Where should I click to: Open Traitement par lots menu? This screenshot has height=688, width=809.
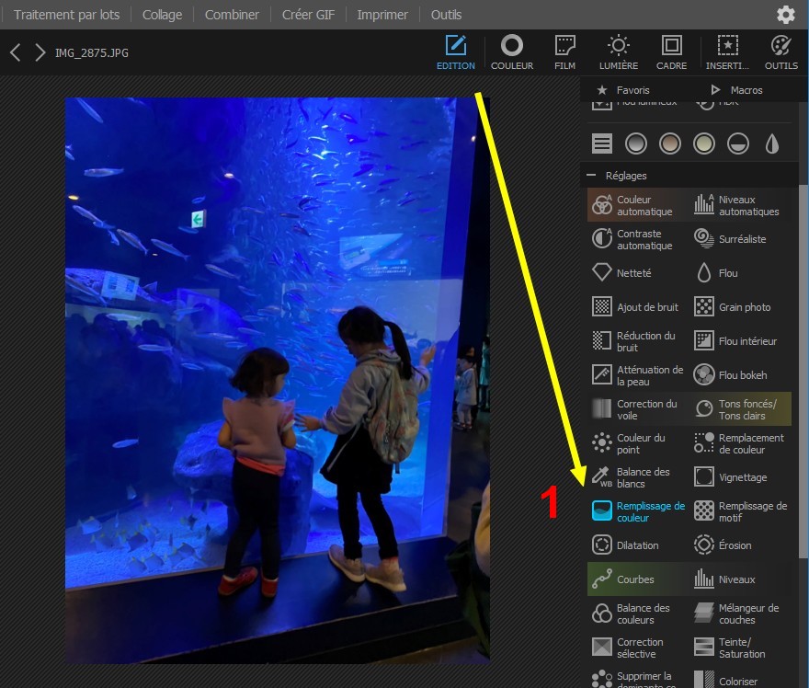66,15
